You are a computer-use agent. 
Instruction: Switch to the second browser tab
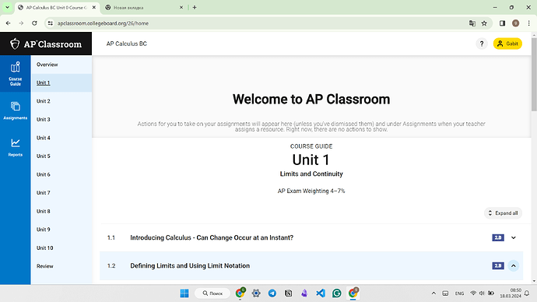tap(144, 8)
